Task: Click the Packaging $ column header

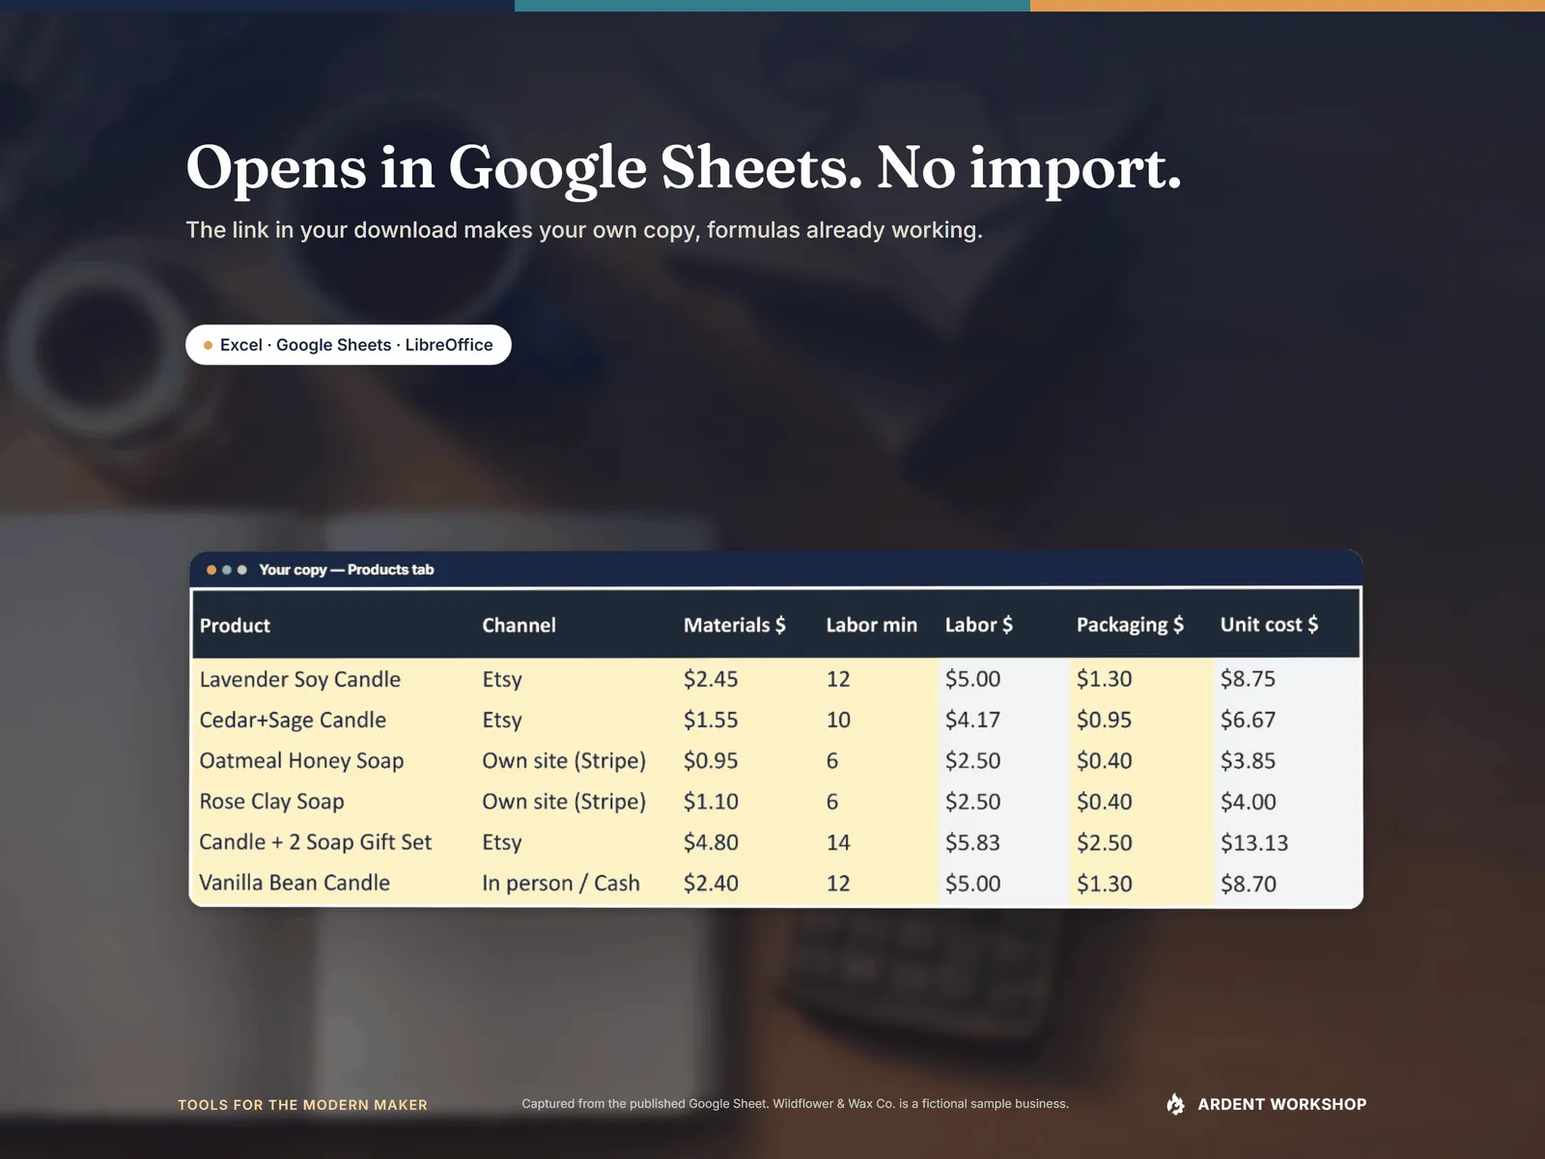Action: 1130,625
